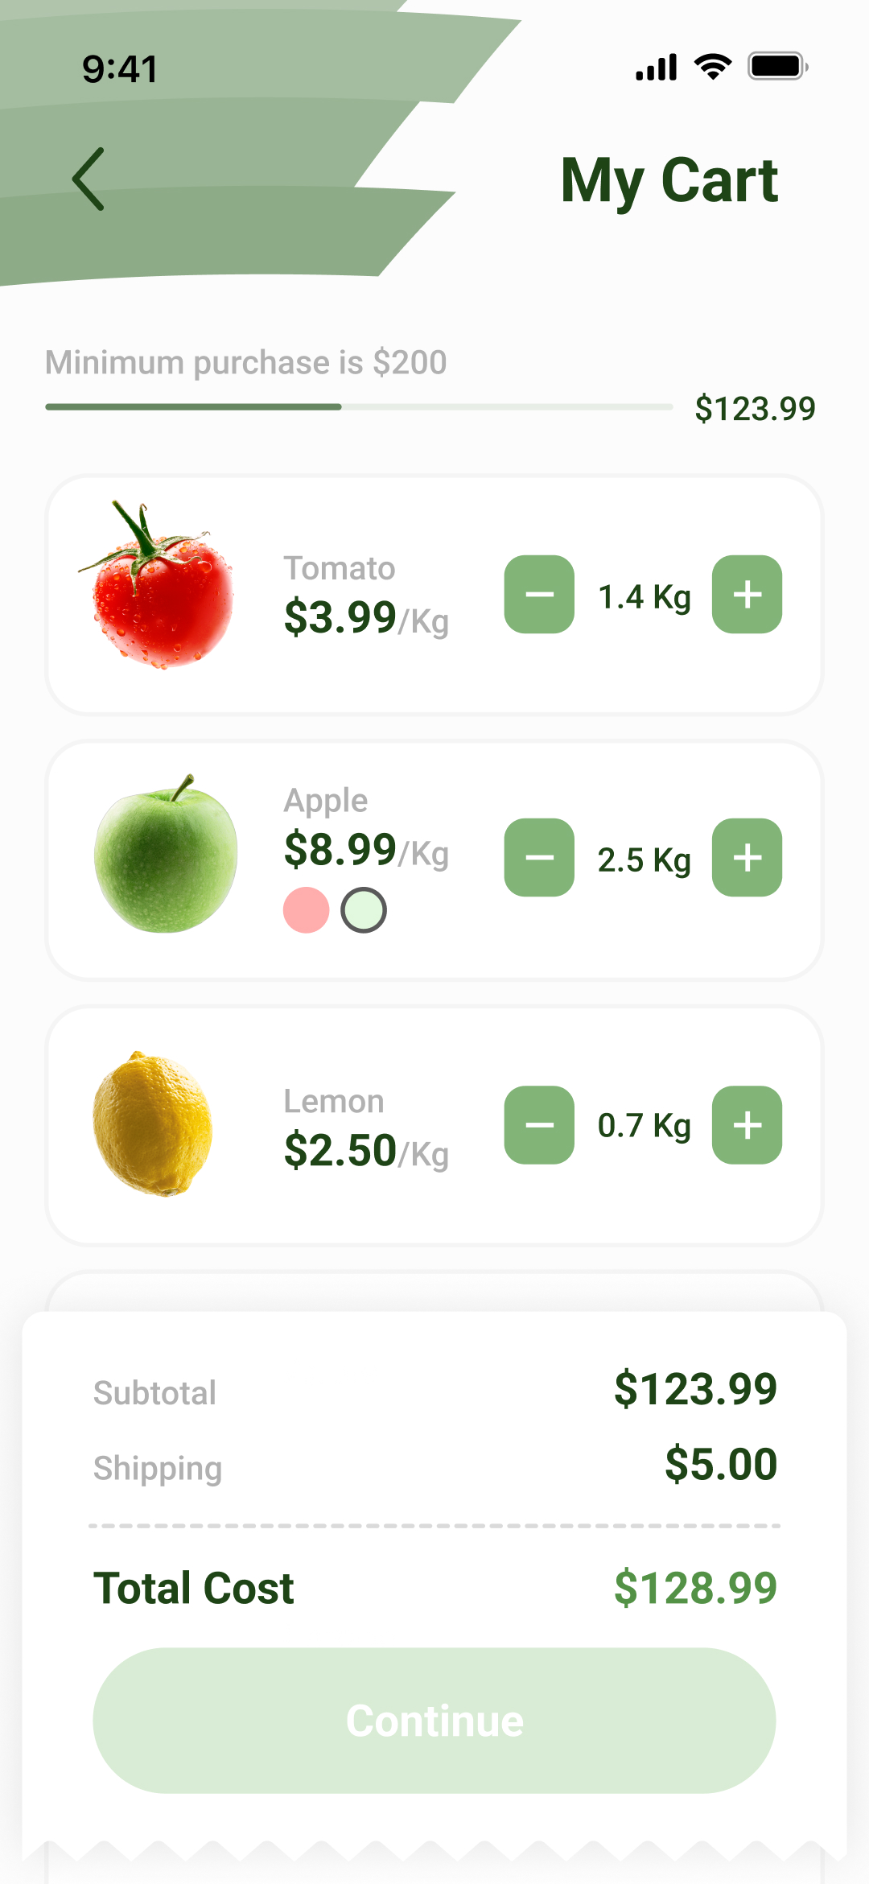This screenshot has height=1884, width=869.
Task: Tap the back arrow icon
Action: point(89,179)
